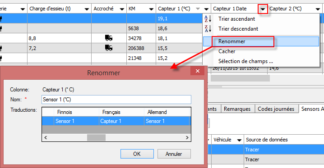This screenshot has width=324, height=168.
Task: Click the translations horizontal scrollbar thumb
Action: click(x=96, y=137)
